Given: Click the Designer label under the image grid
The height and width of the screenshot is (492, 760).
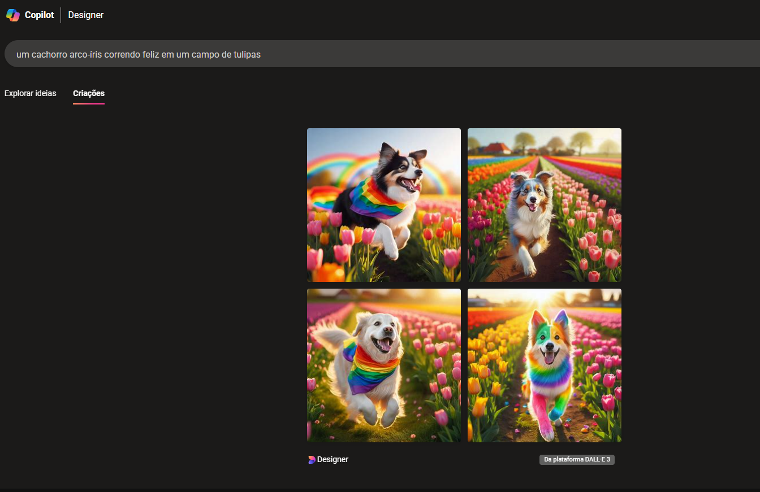Looking at the screenshot, I should pyautogui.click(x=332, y=460).
